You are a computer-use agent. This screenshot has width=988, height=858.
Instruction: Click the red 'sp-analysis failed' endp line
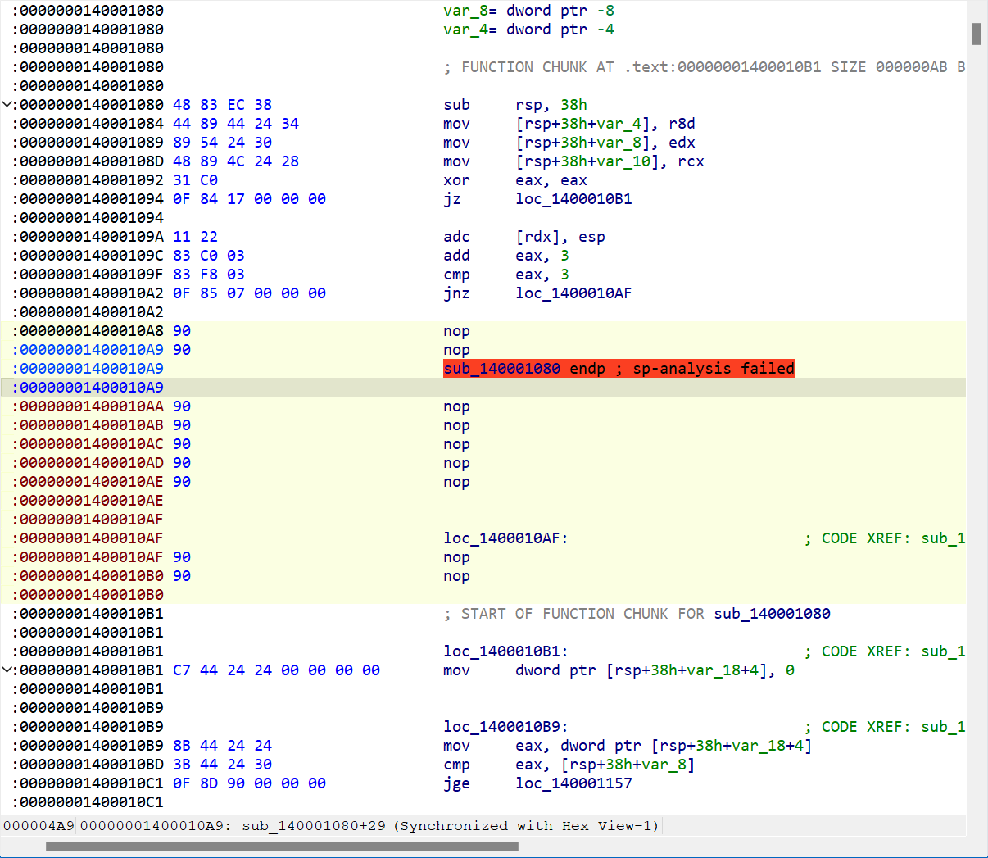pos(619,369)
